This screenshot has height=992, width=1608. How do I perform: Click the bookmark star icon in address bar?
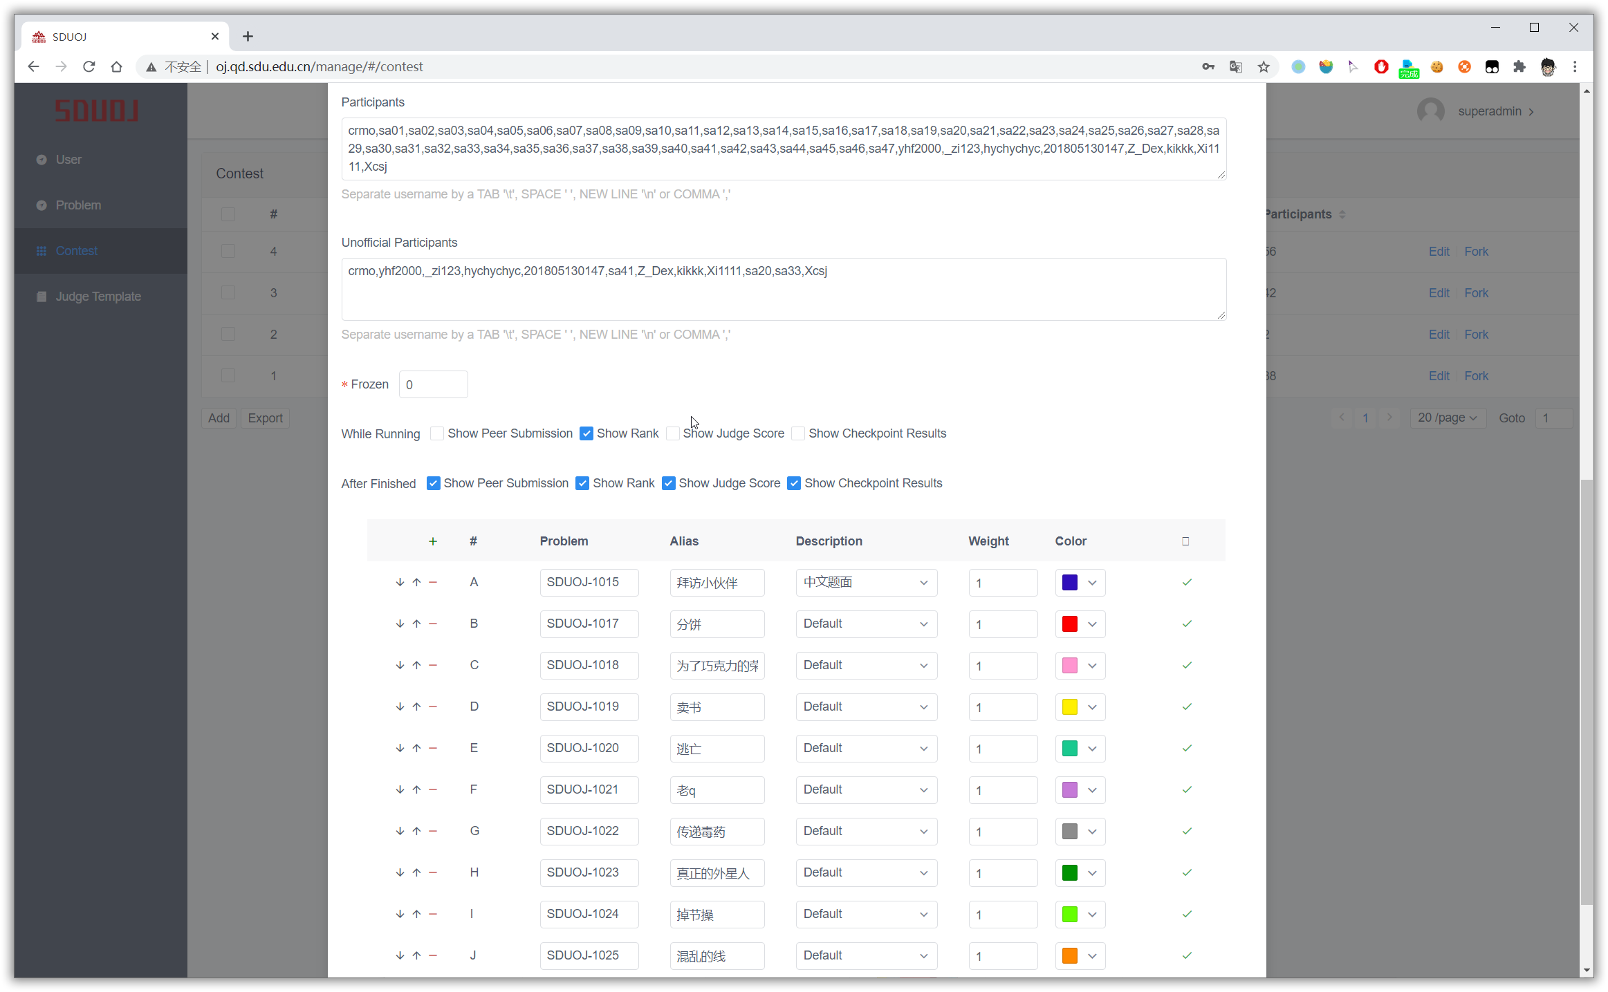point(1264,67)
